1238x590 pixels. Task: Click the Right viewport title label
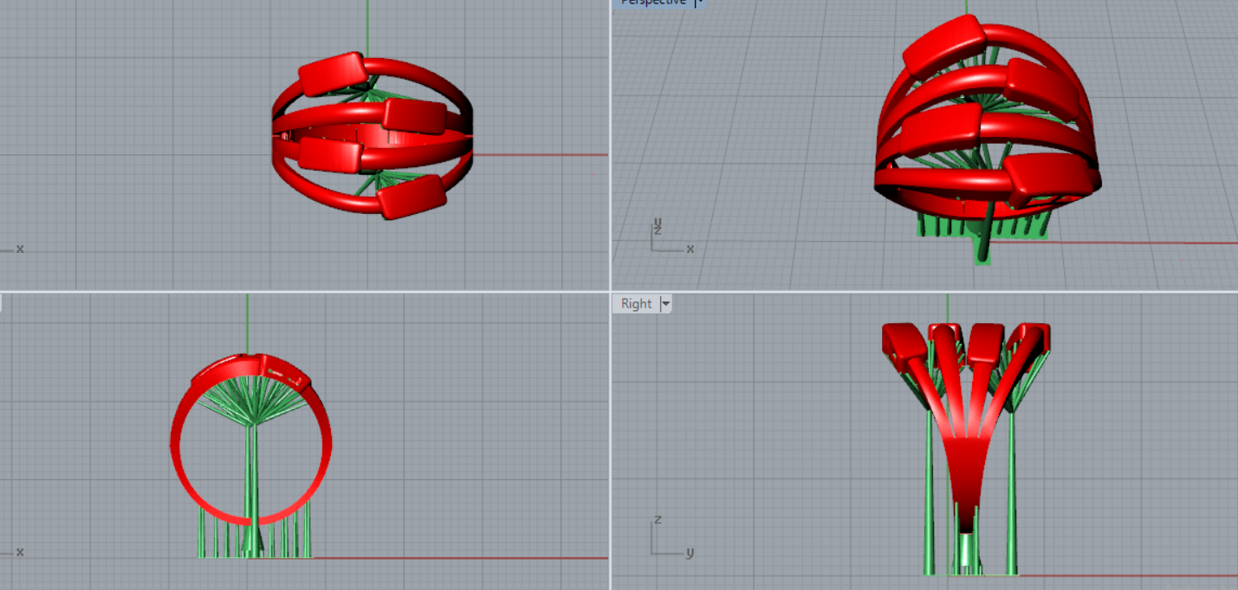[636, 304]
